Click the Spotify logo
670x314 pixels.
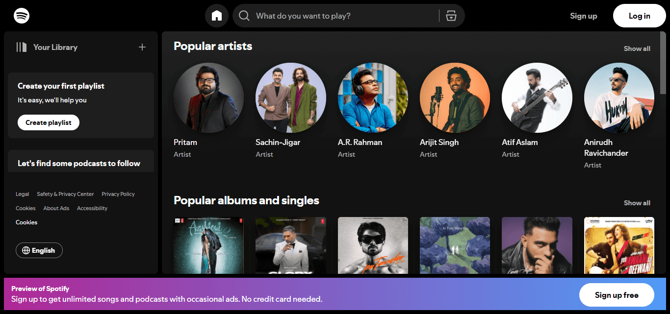pos(22,16)
